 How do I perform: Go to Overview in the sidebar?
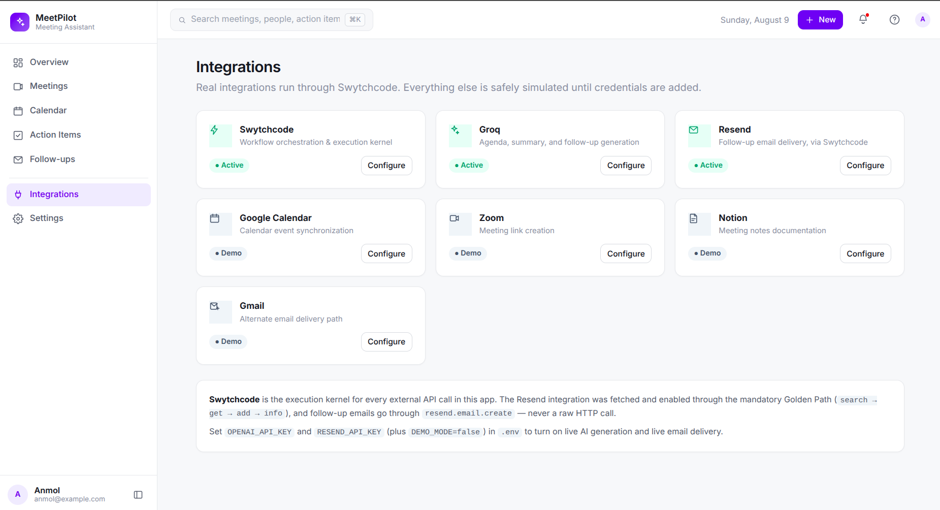tap(79, 62)
